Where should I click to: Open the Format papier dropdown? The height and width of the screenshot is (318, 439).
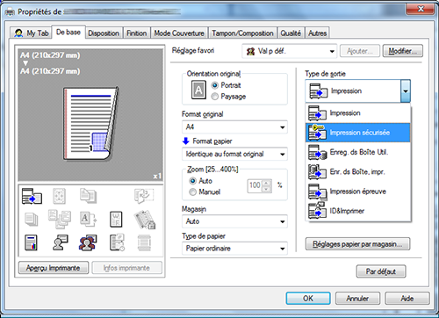[x=234, y=154]
